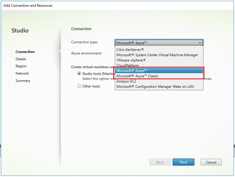This screenshot has width=235, height=177.
Task: Click the Cancel button
Action: (211, 162)
